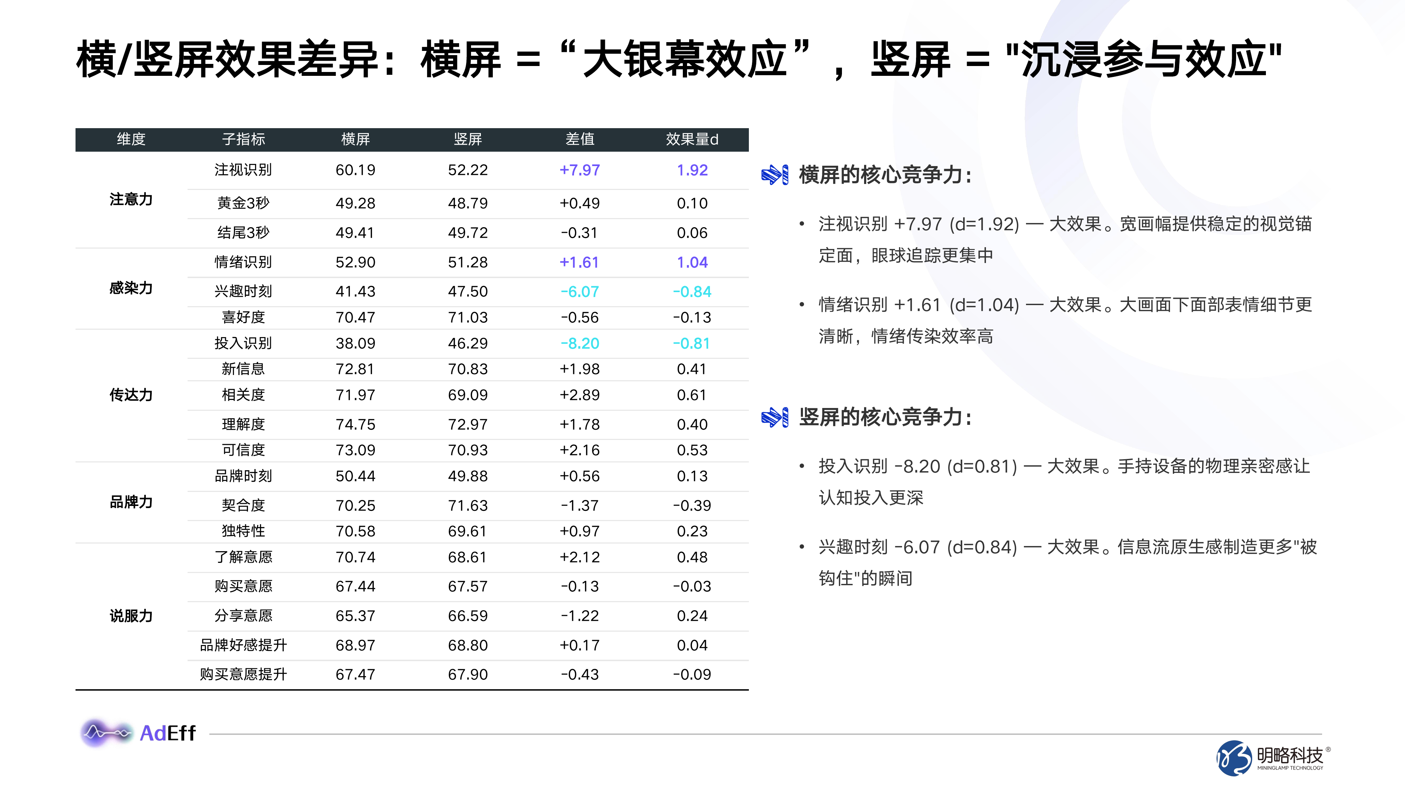Click the 1.04 effect size value

[x=692, y=262]
